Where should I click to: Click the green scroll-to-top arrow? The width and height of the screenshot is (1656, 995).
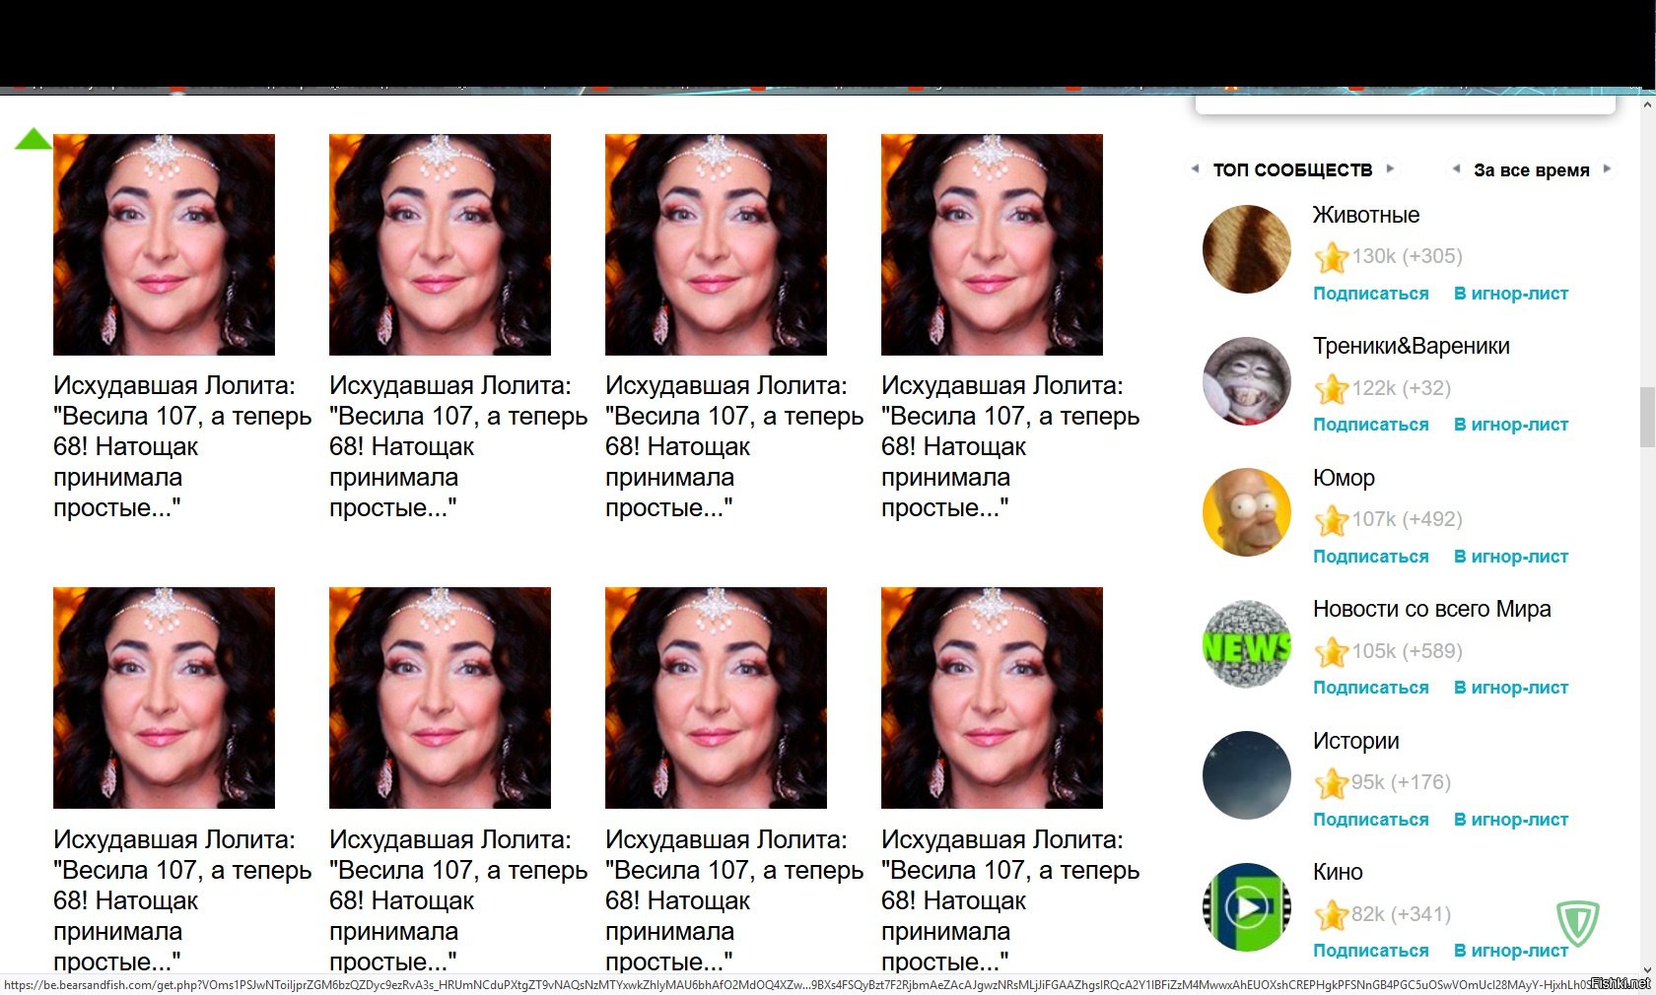[34, 139]
